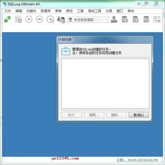Image resolution: width=165 pixels, height=165 pixels.
Task: Click execute all queries fast-forward icon
Action: point(39,19)
